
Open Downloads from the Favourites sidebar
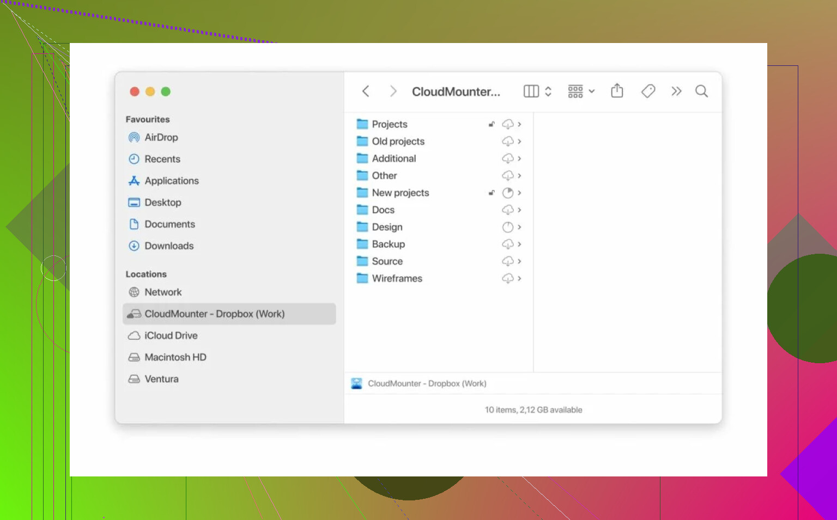coord(168,246)
